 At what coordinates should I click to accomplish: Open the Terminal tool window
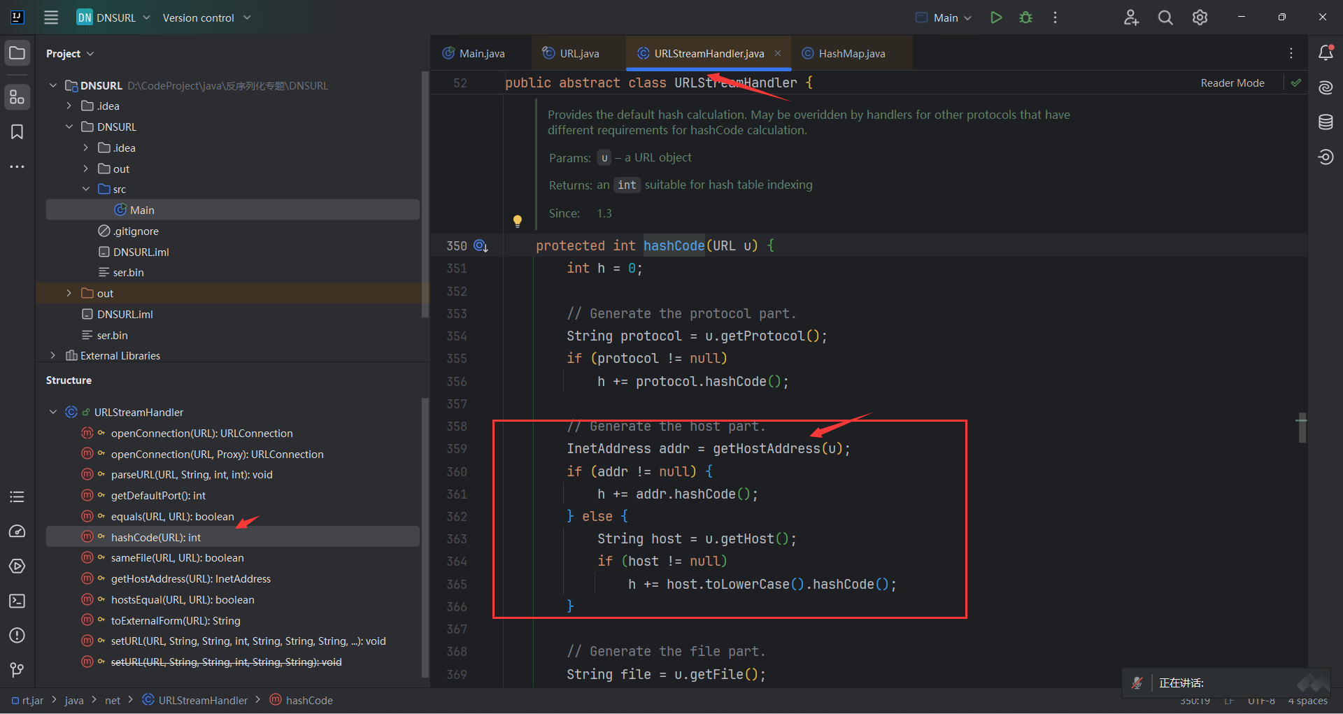(17, 601)
